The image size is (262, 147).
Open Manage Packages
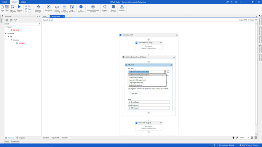(38, 9)
